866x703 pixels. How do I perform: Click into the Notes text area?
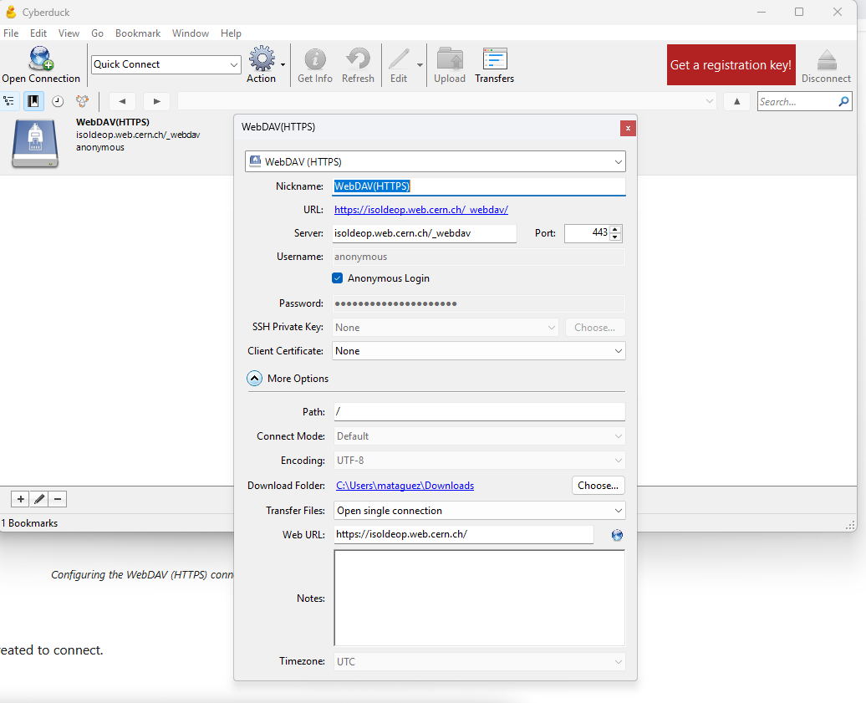tap(479, 598)
